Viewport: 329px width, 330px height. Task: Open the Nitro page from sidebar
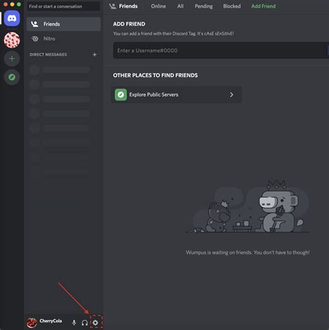63,39
